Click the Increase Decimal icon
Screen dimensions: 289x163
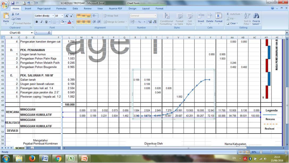[x=150, y=22]
